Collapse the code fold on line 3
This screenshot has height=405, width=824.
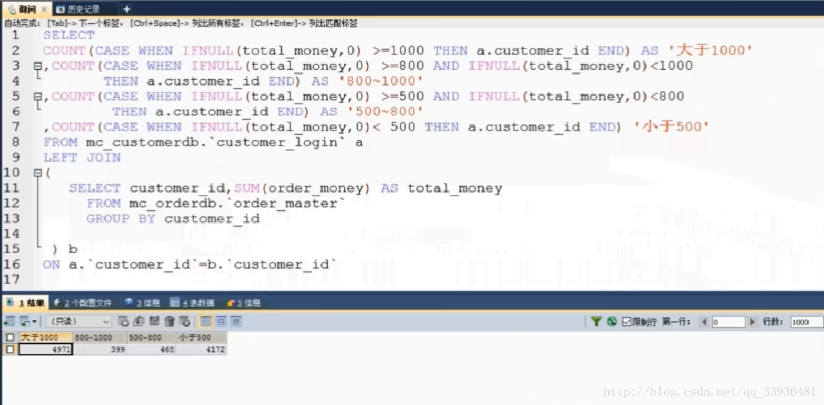click(x=37, y=66)
